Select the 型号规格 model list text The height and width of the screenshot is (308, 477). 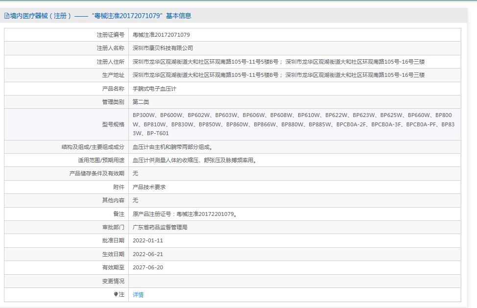293,124
